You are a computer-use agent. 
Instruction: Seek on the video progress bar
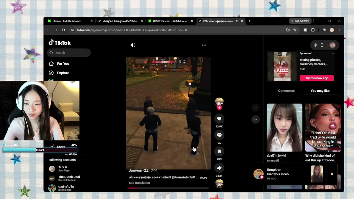pyautogui.click(x=168, y=188)
